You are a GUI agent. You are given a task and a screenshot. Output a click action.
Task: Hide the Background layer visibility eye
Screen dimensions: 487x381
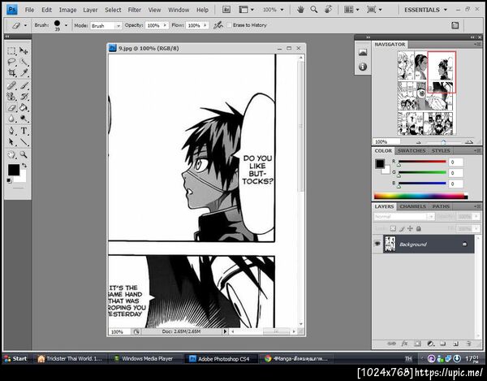tap(377, 244)
